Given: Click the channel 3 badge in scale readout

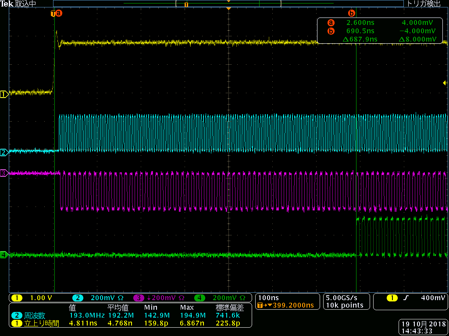Looking at the screenshot, I should [139, 297].
